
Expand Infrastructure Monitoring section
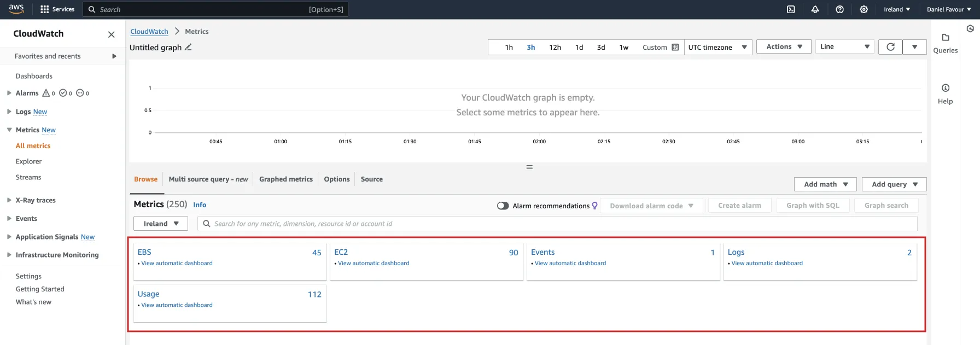coord(9,255)
